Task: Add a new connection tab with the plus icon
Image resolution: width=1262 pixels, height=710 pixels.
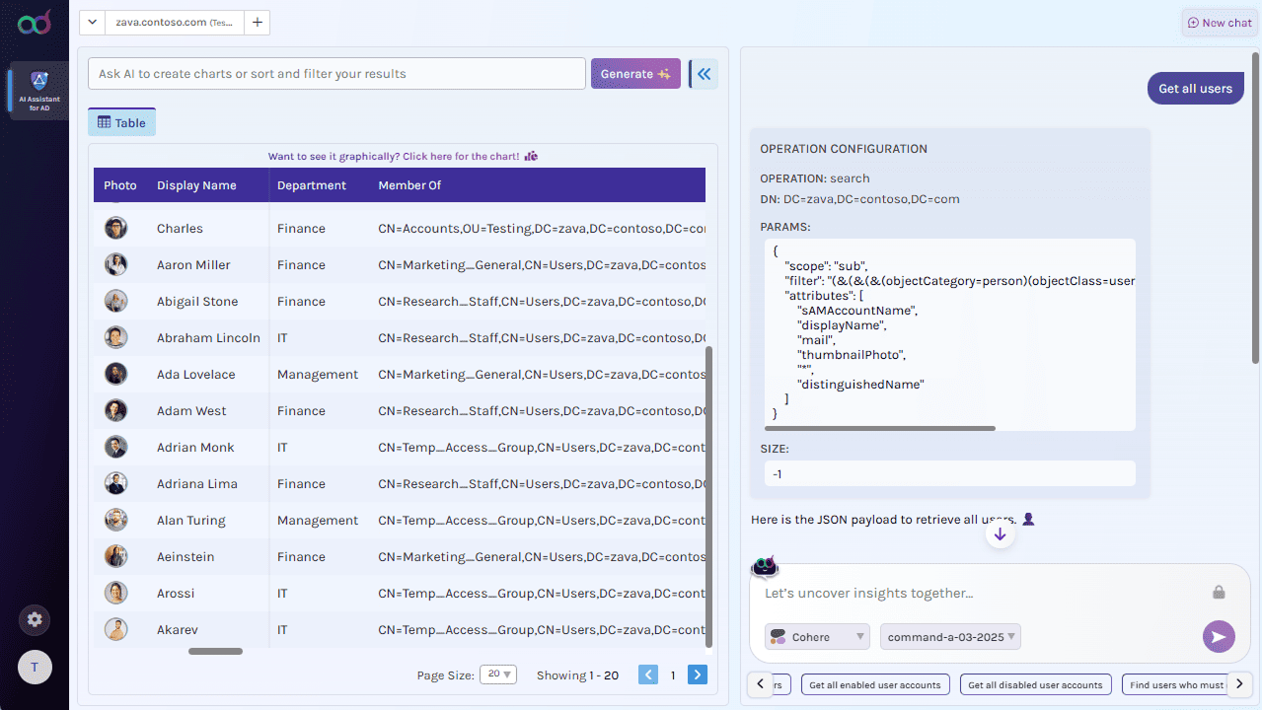Action: coord(257,22)
